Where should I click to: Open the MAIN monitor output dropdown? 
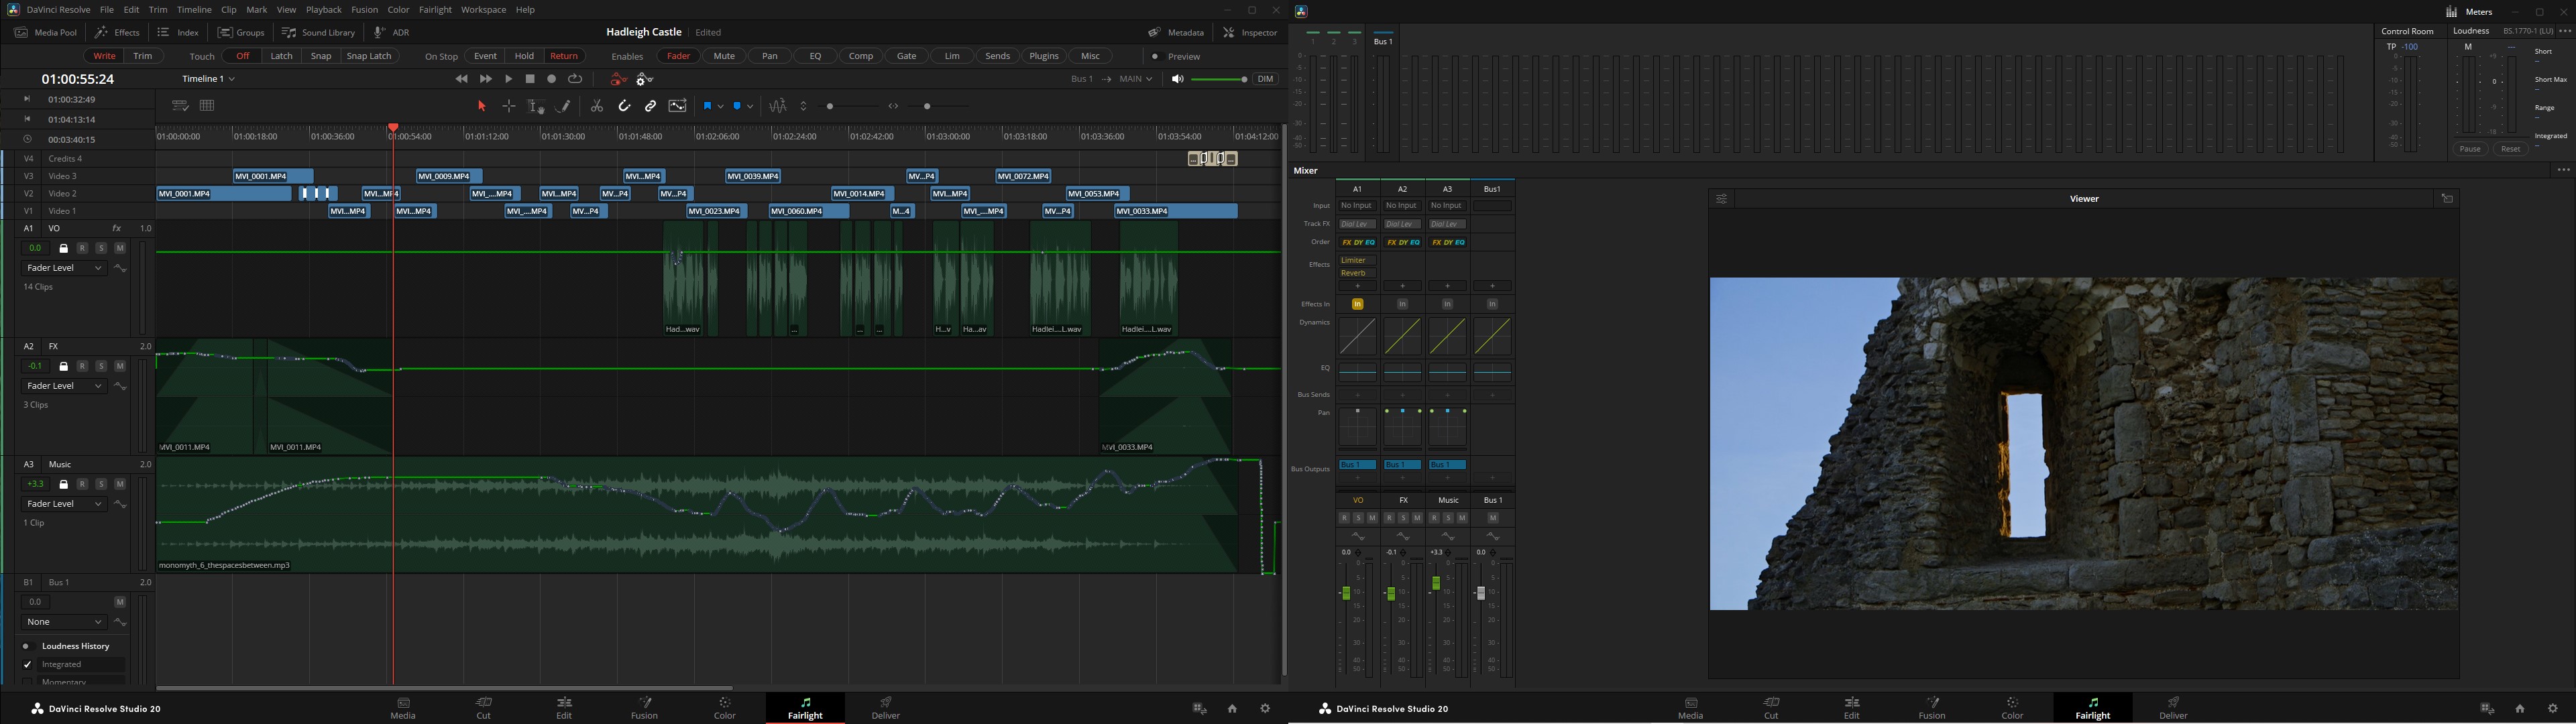pyautogui.click(x=1136, y=79)
